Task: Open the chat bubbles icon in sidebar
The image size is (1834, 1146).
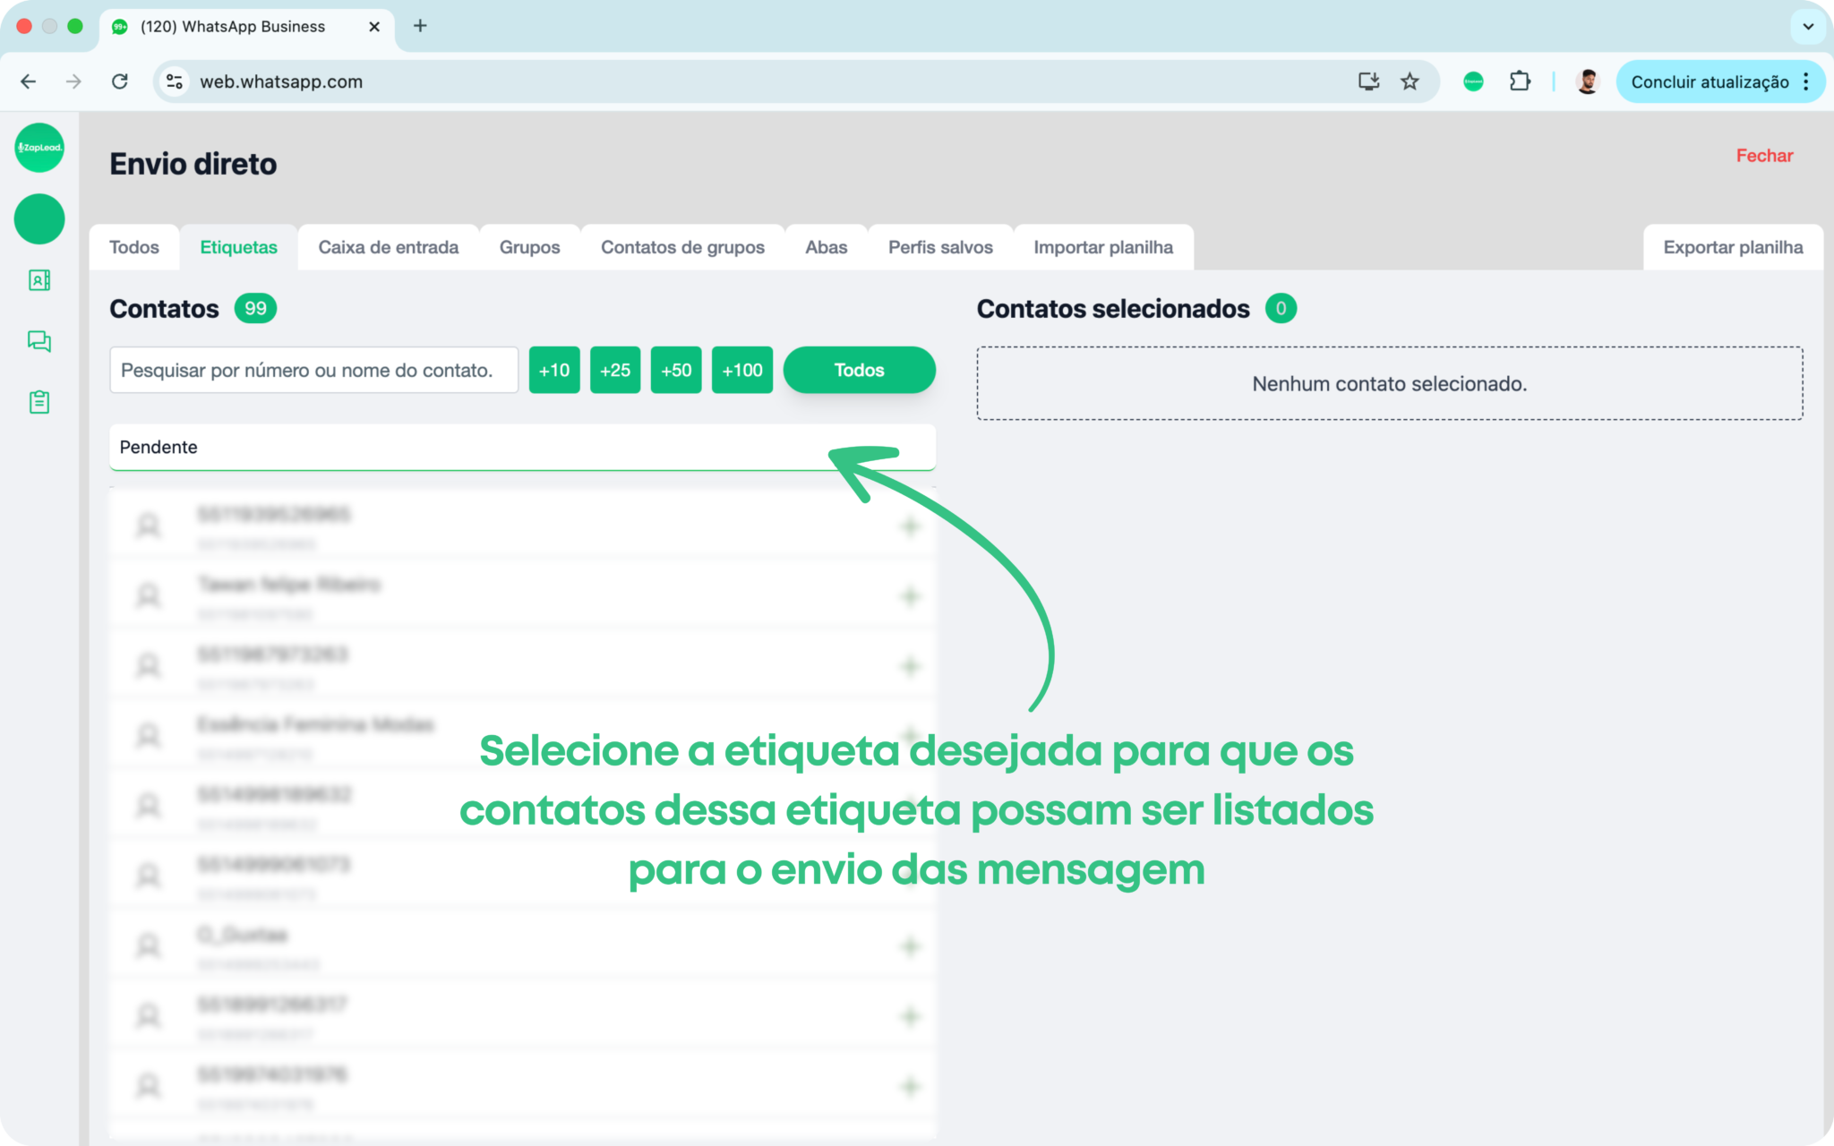Action: 39,341
